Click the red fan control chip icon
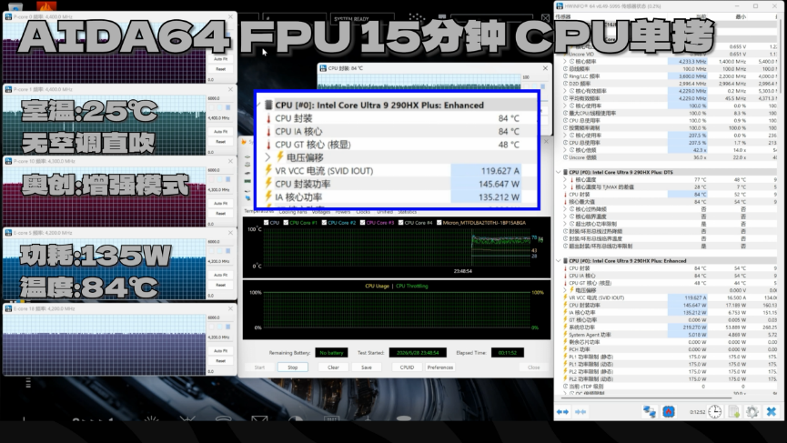787x443 pixels. 669,412
